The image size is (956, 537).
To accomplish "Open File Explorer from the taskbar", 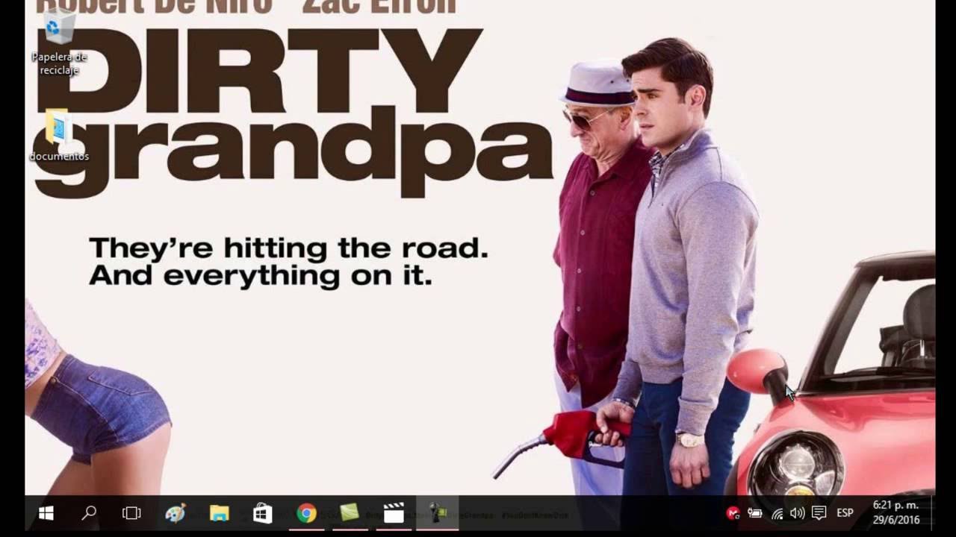I will click(x=219, y=513).
